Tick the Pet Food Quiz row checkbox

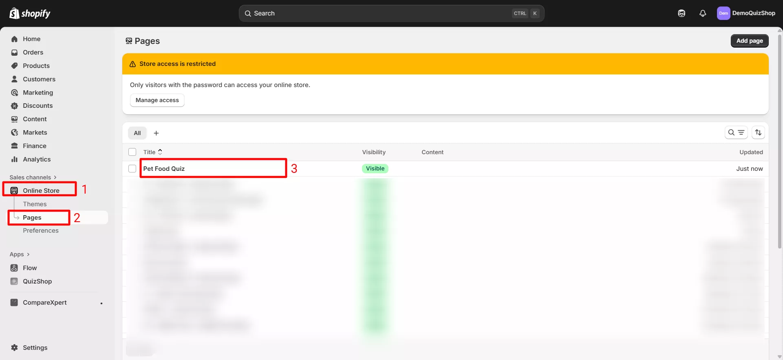click(132, 169)
